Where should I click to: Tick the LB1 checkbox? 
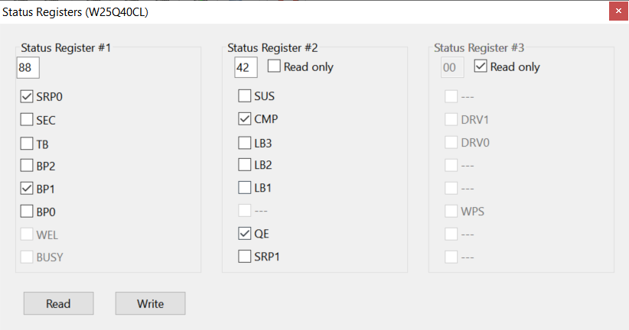[245, 187]
